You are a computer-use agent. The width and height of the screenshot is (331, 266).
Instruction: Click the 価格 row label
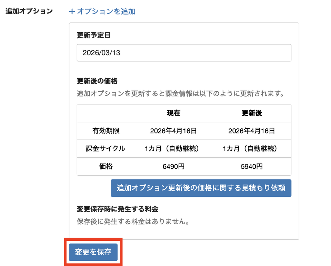pos(106,167)
